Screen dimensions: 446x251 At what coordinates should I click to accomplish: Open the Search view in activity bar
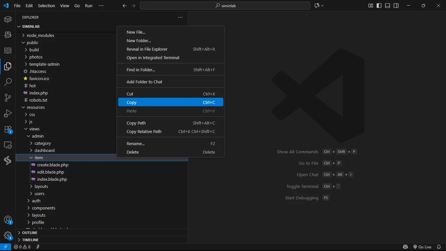click(x=8, y=82)
